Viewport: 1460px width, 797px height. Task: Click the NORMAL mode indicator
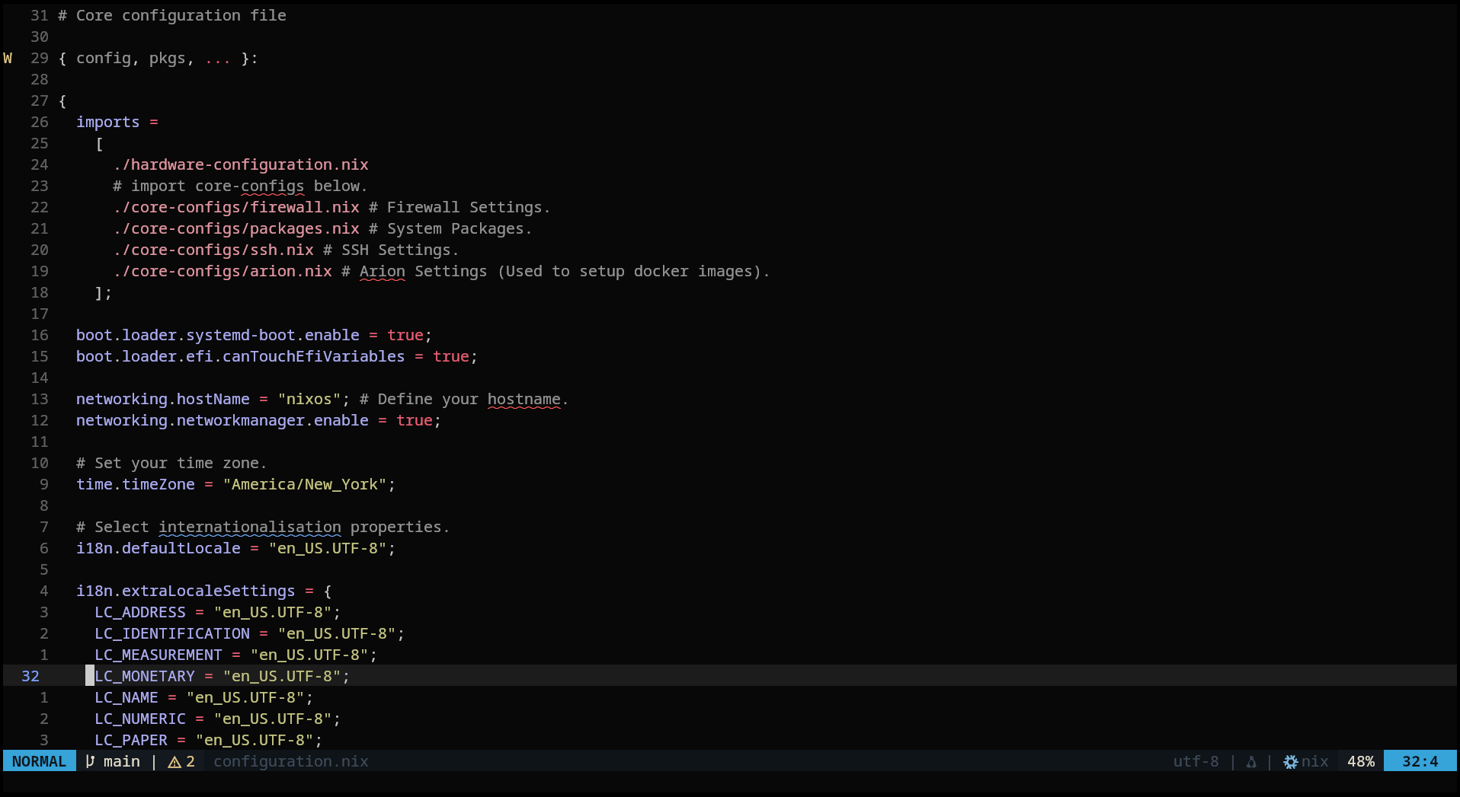click(39, 761)
